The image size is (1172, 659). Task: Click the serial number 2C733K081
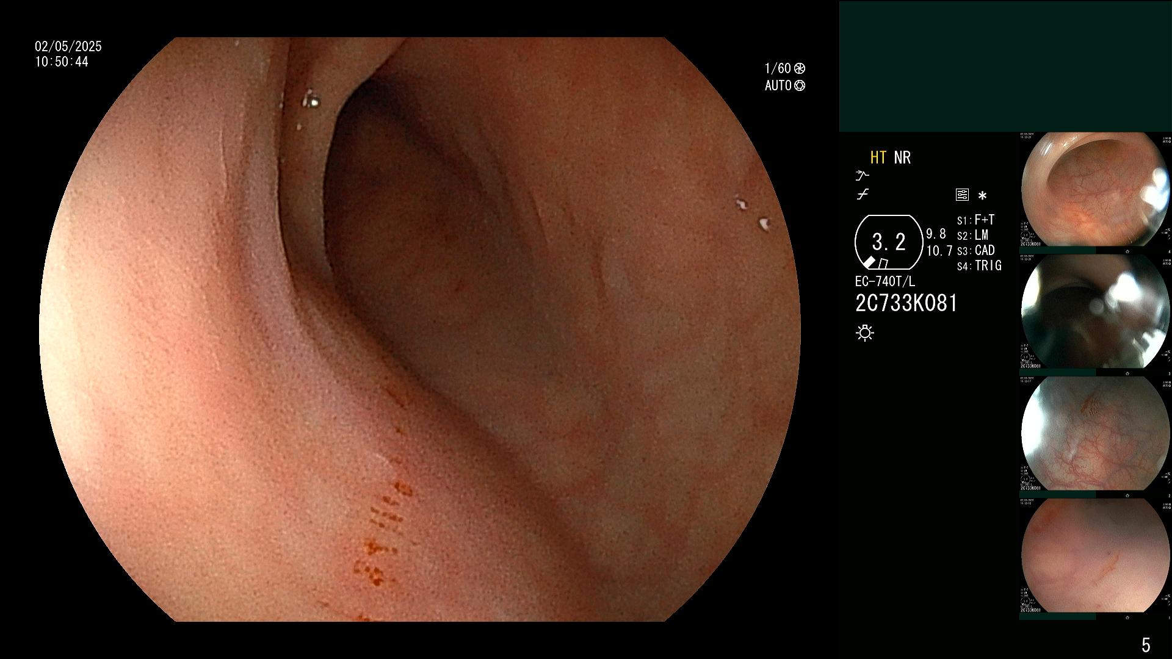tap(906, 303)
